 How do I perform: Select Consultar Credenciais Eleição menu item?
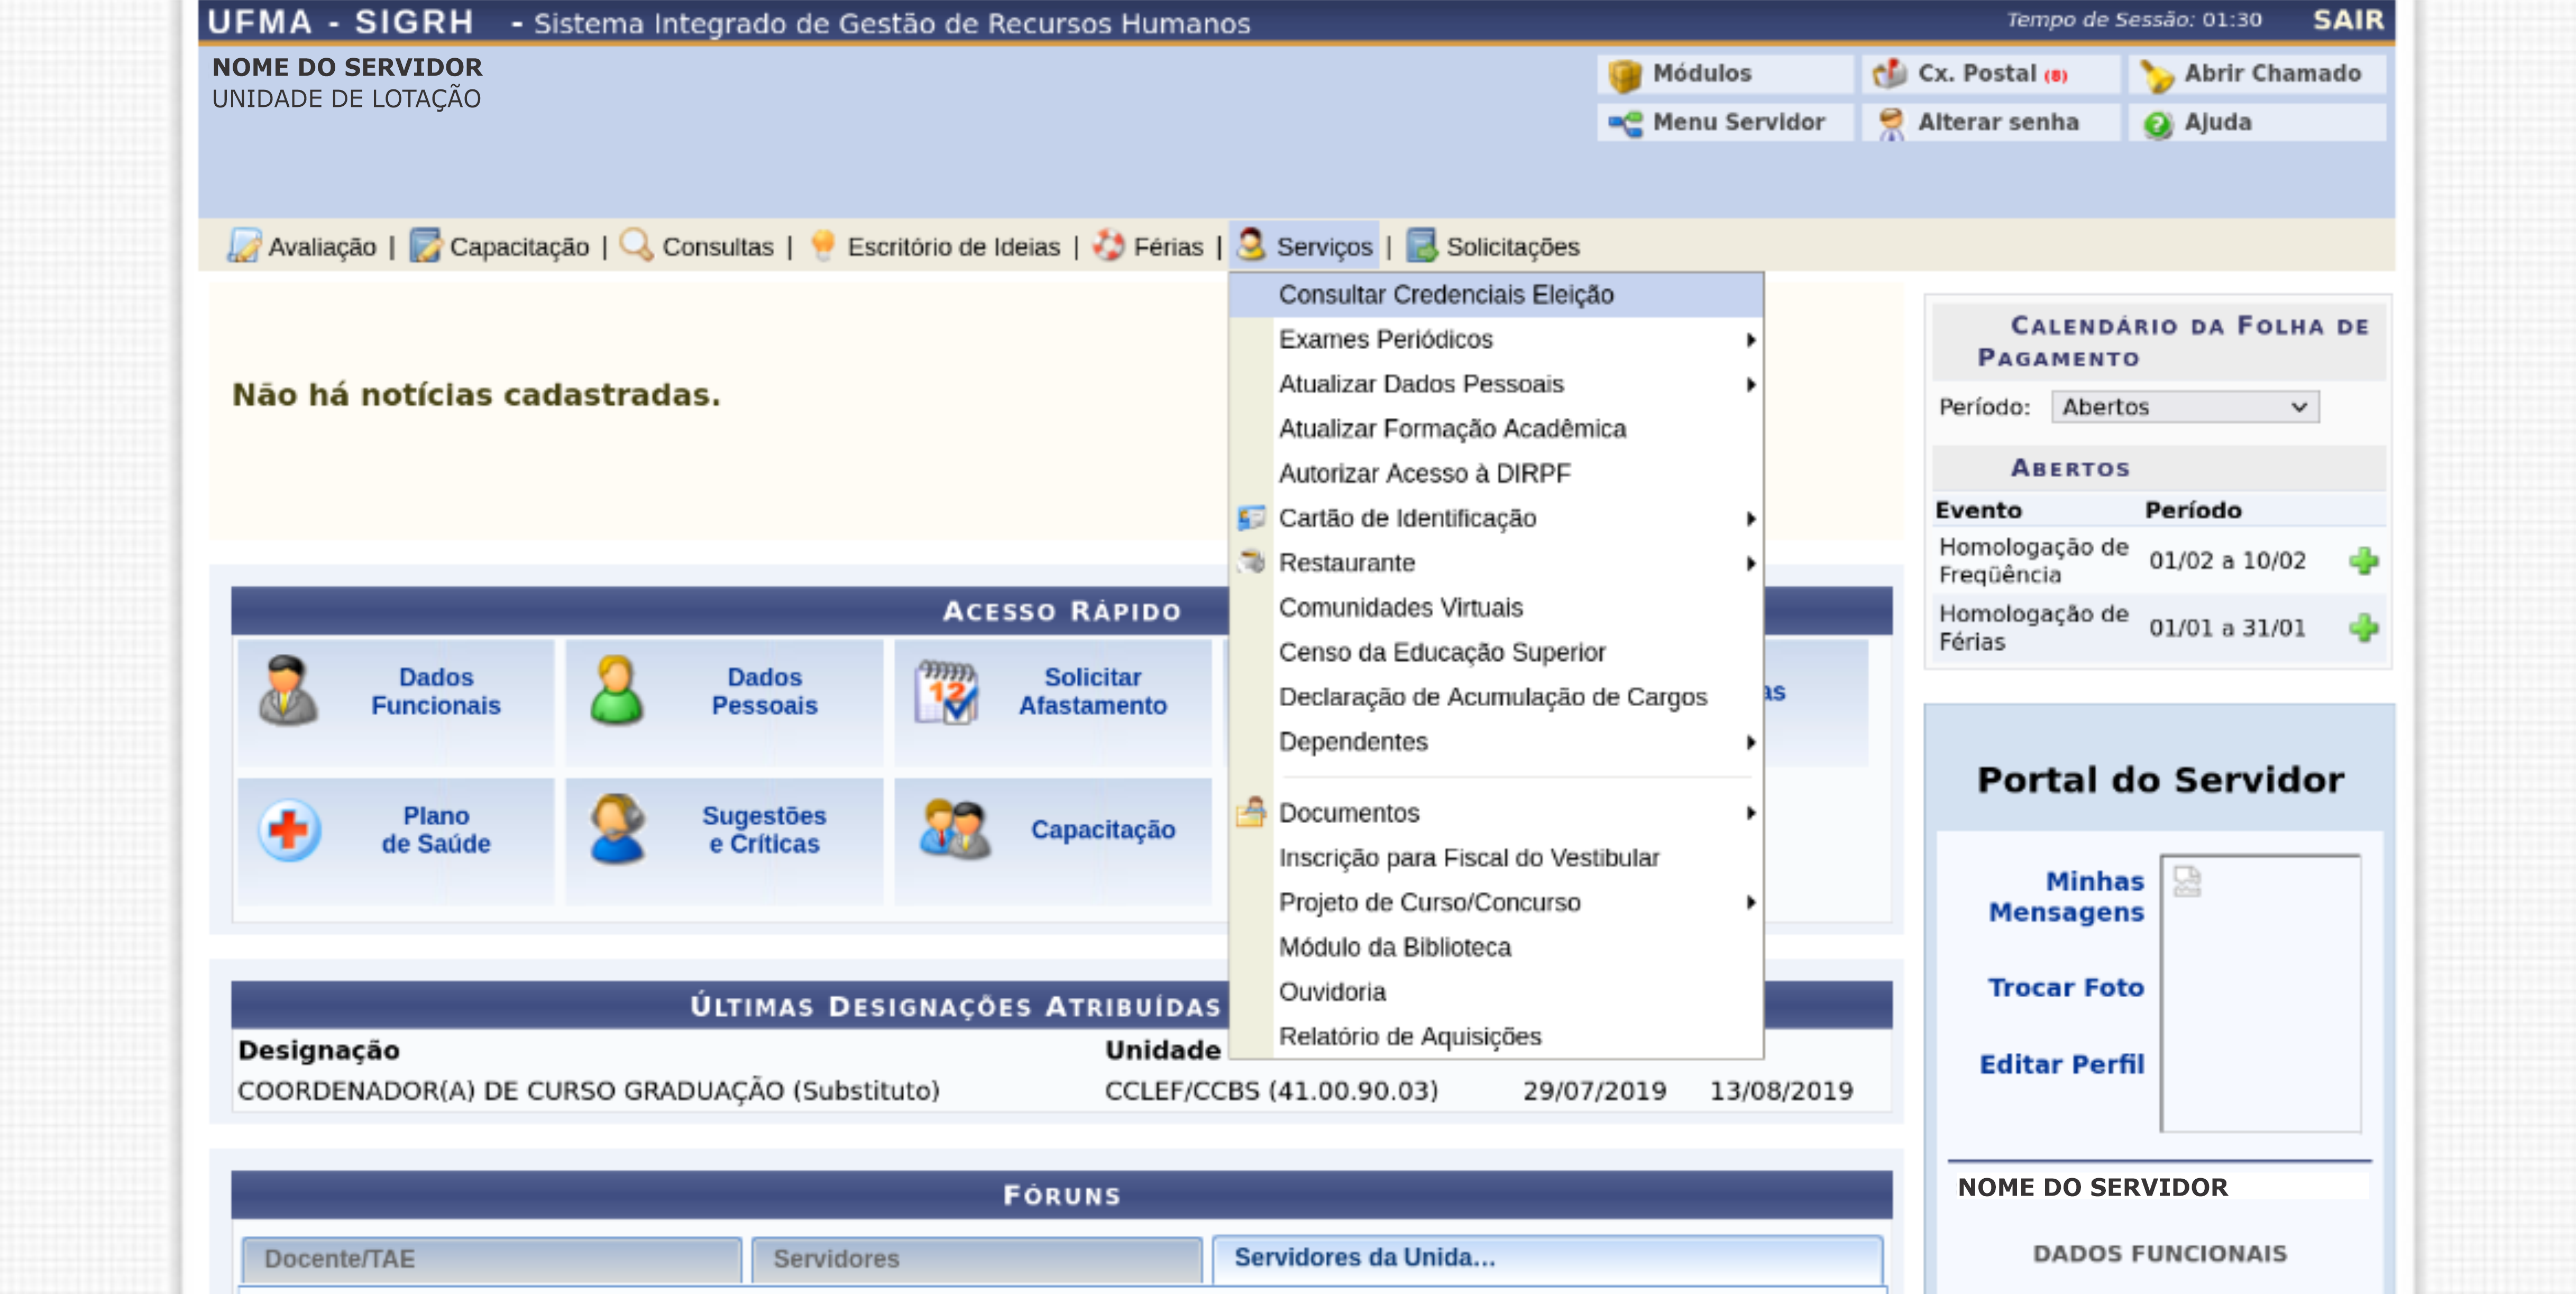click(x=1445, y=295)
